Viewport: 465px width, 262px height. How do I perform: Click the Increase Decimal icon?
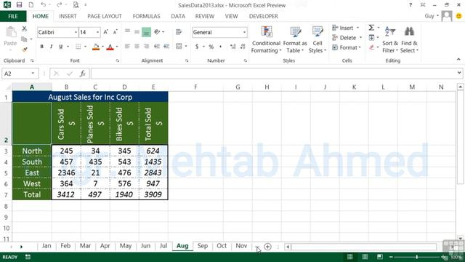tap(233, 47)
